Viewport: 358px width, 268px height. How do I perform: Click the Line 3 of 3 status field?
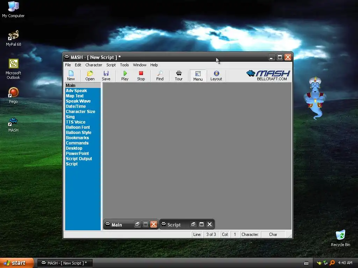pos(211,234)
